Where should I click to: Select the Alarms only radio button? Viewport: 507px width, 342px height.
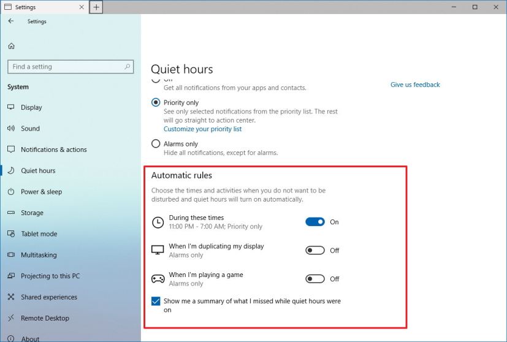coord(156,143)
